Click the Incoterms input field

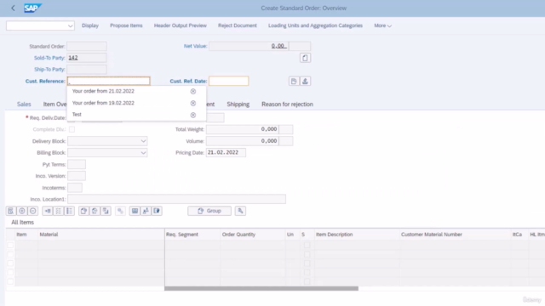tap(75, 188)
